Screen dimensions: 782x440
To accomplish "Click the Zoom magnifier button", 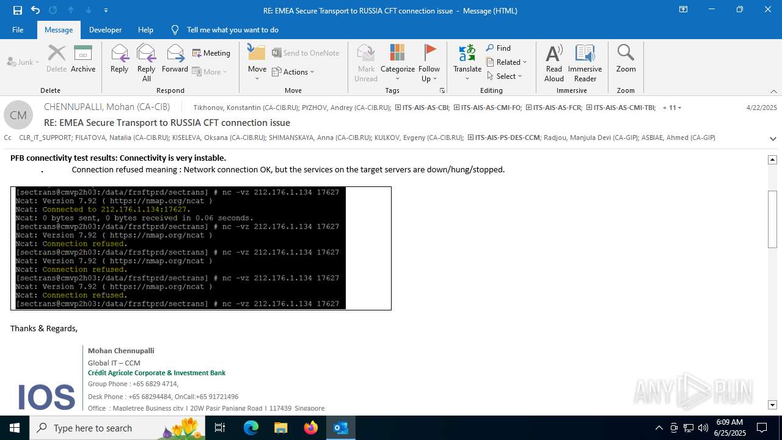I will click(626, 59).
